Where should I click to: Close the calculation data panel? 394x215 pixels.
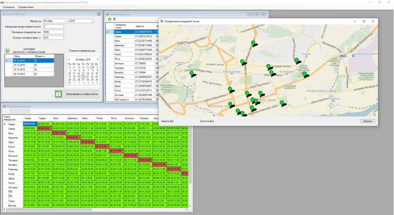[x=99, y=14]
